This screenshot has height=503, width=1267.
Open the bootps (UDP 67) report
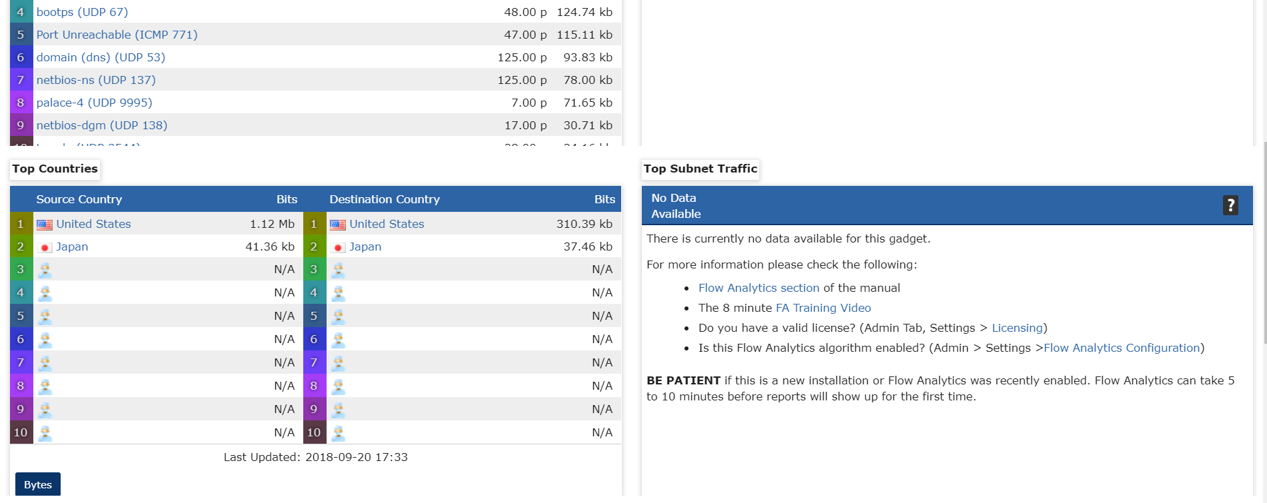tap(82, 12)
